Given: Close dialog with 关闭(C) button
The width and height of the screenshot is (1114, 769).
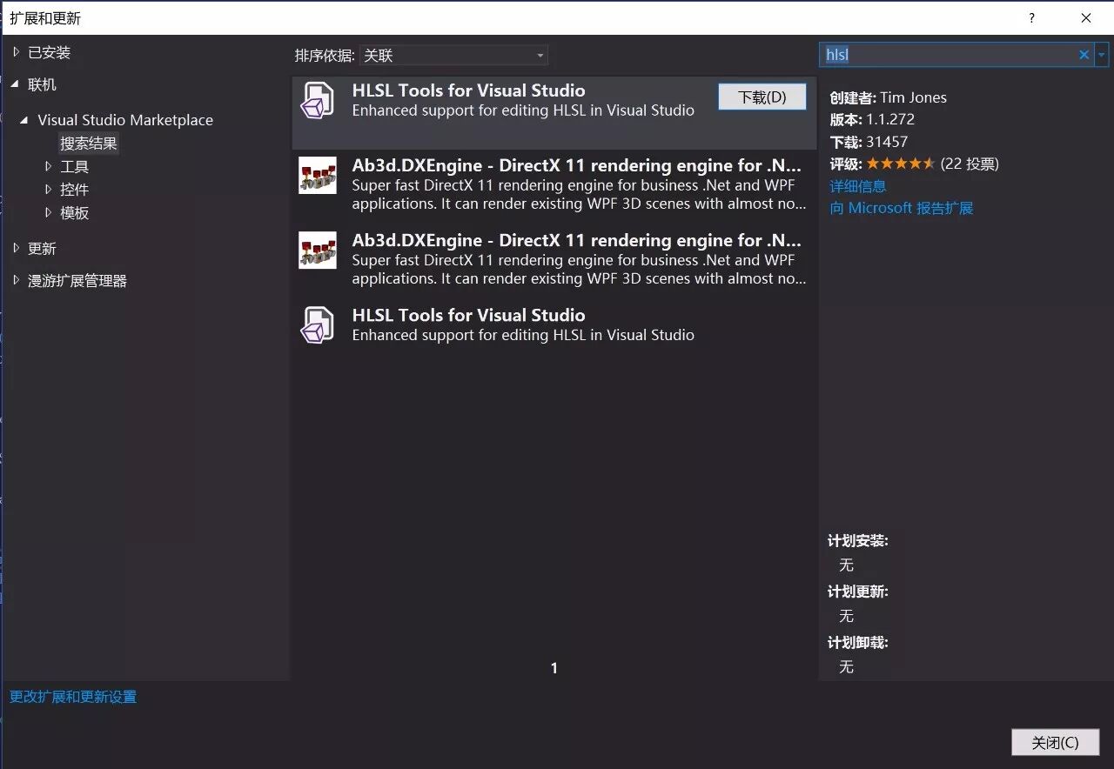Looking at the screenshot, I should [x=1056, y=742].
